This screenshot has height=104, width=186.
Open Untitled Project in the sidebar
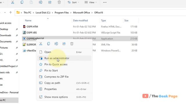click(8, 66)
